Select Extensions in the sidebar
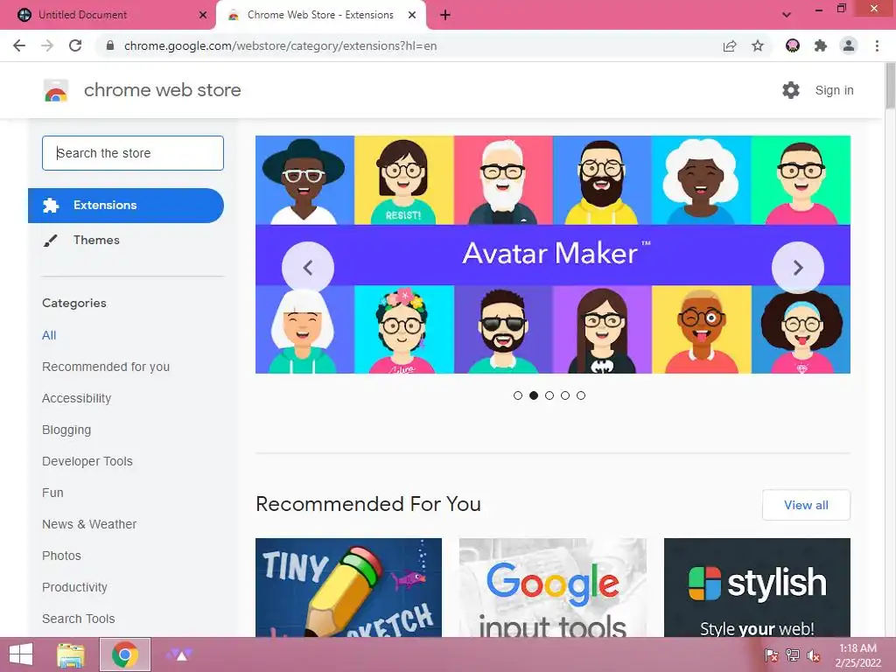Viewport: 896px width, 672px height. (x=126, y=205)
